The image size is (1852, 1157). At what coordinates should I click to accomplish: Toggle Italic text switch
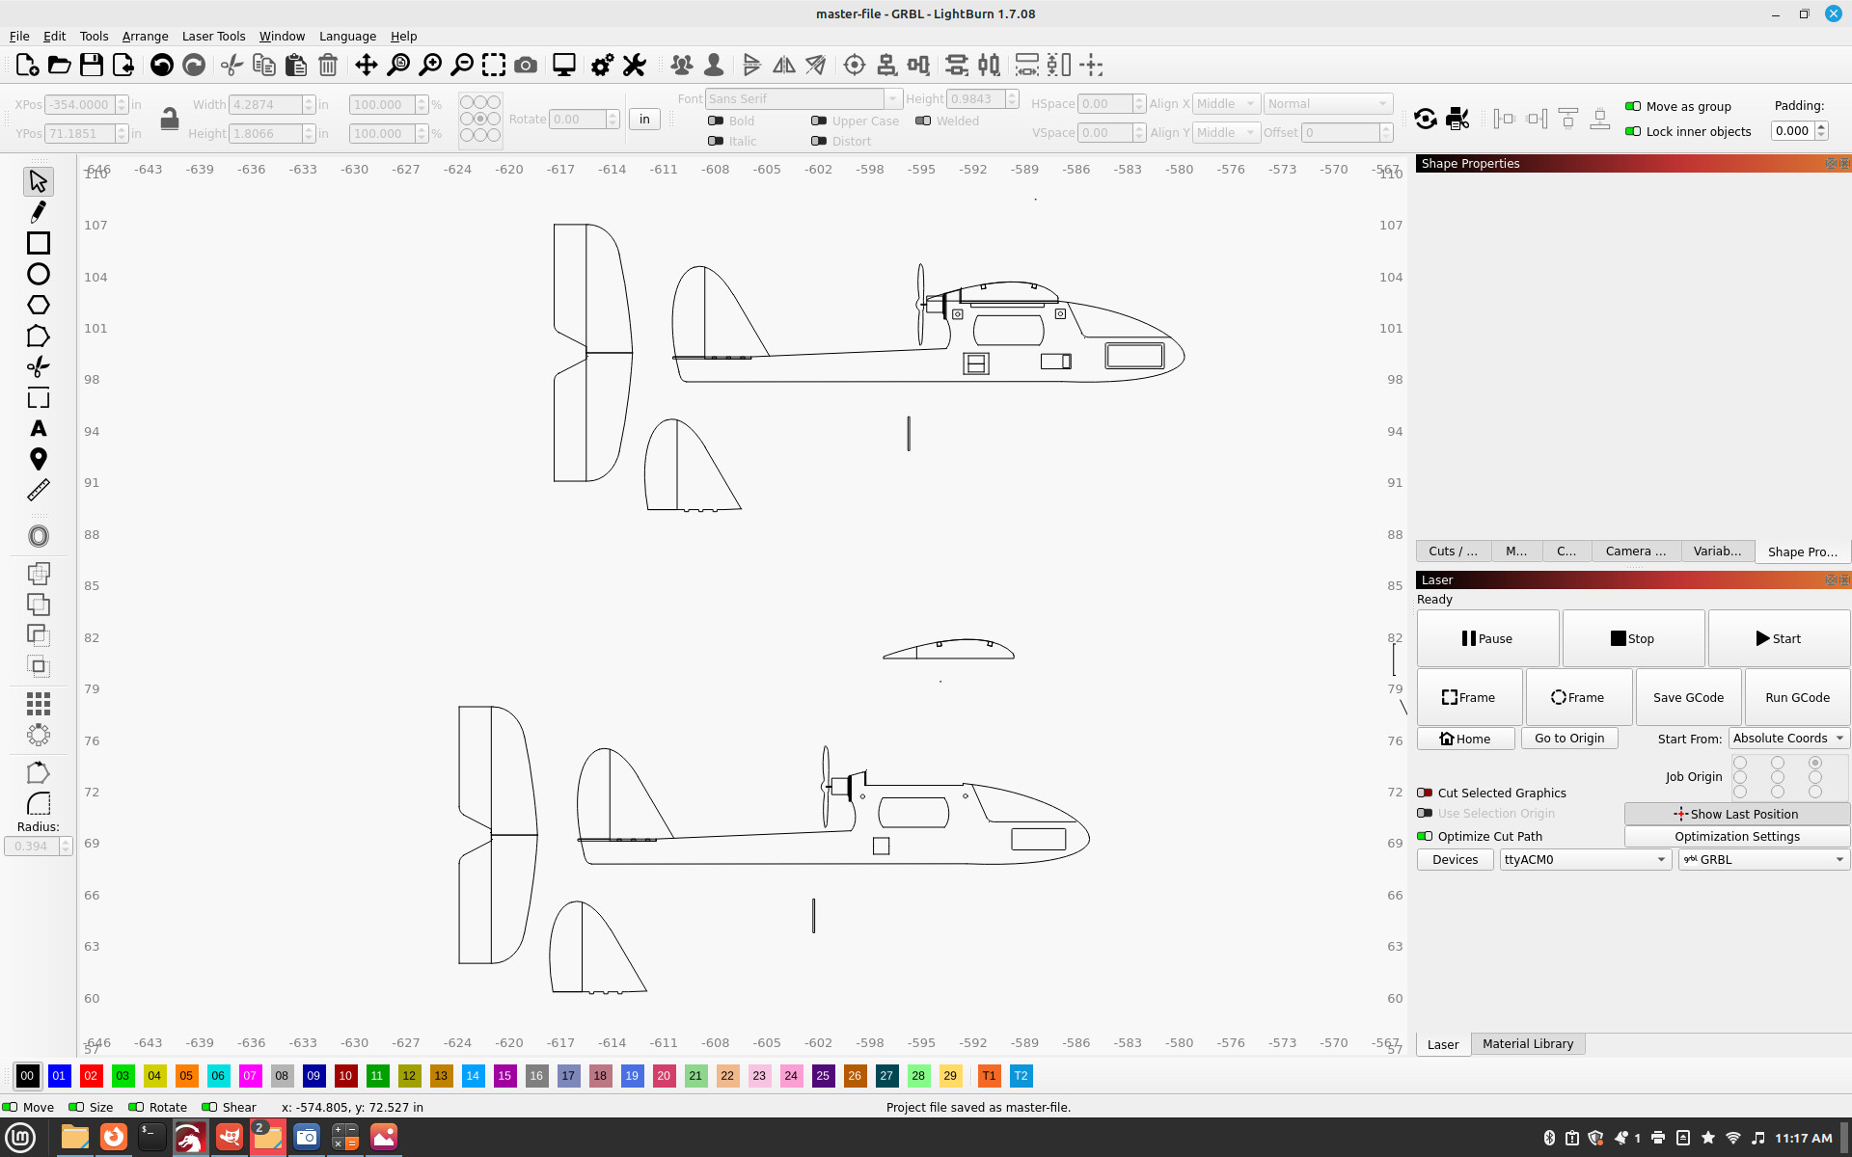pos(716,141)
